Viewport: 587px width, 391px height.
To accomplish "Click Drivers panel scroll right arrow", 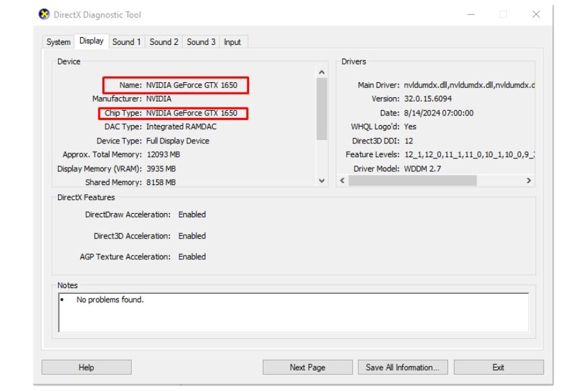I will [528, 181].
